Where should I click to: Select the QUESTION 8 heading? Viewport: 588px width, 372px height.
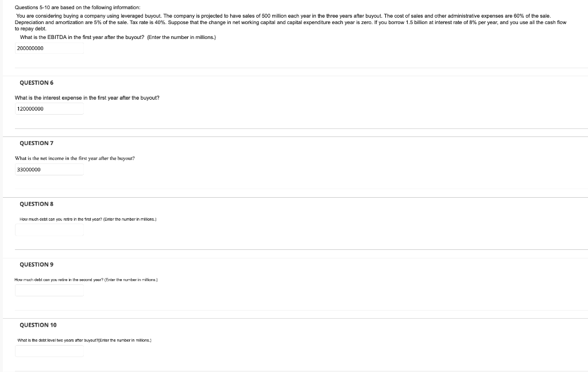(36, 203)
